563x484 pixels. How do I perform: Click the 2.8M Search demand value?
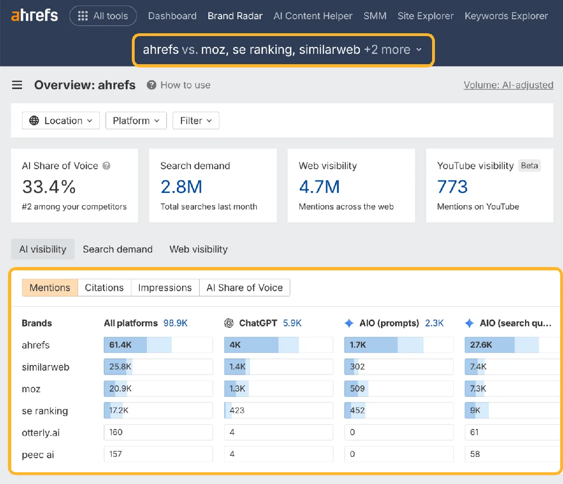[181, 187]
